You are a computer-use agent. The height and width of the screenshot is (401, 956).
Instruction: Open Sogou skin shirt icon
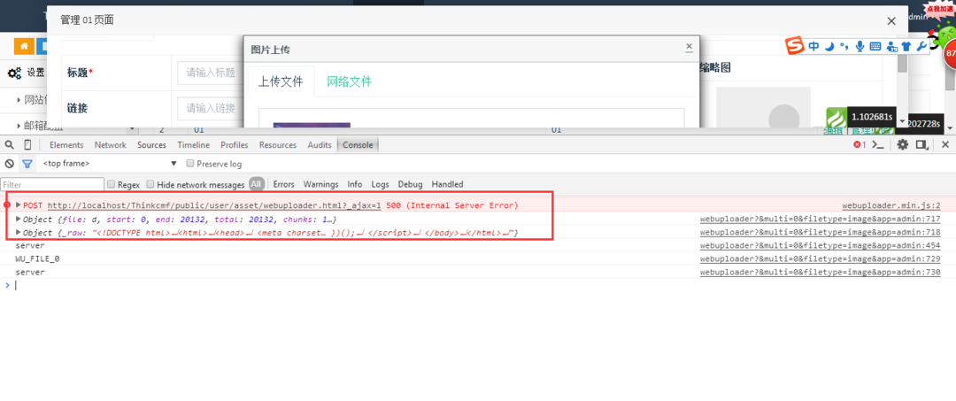tap(906, 46)
